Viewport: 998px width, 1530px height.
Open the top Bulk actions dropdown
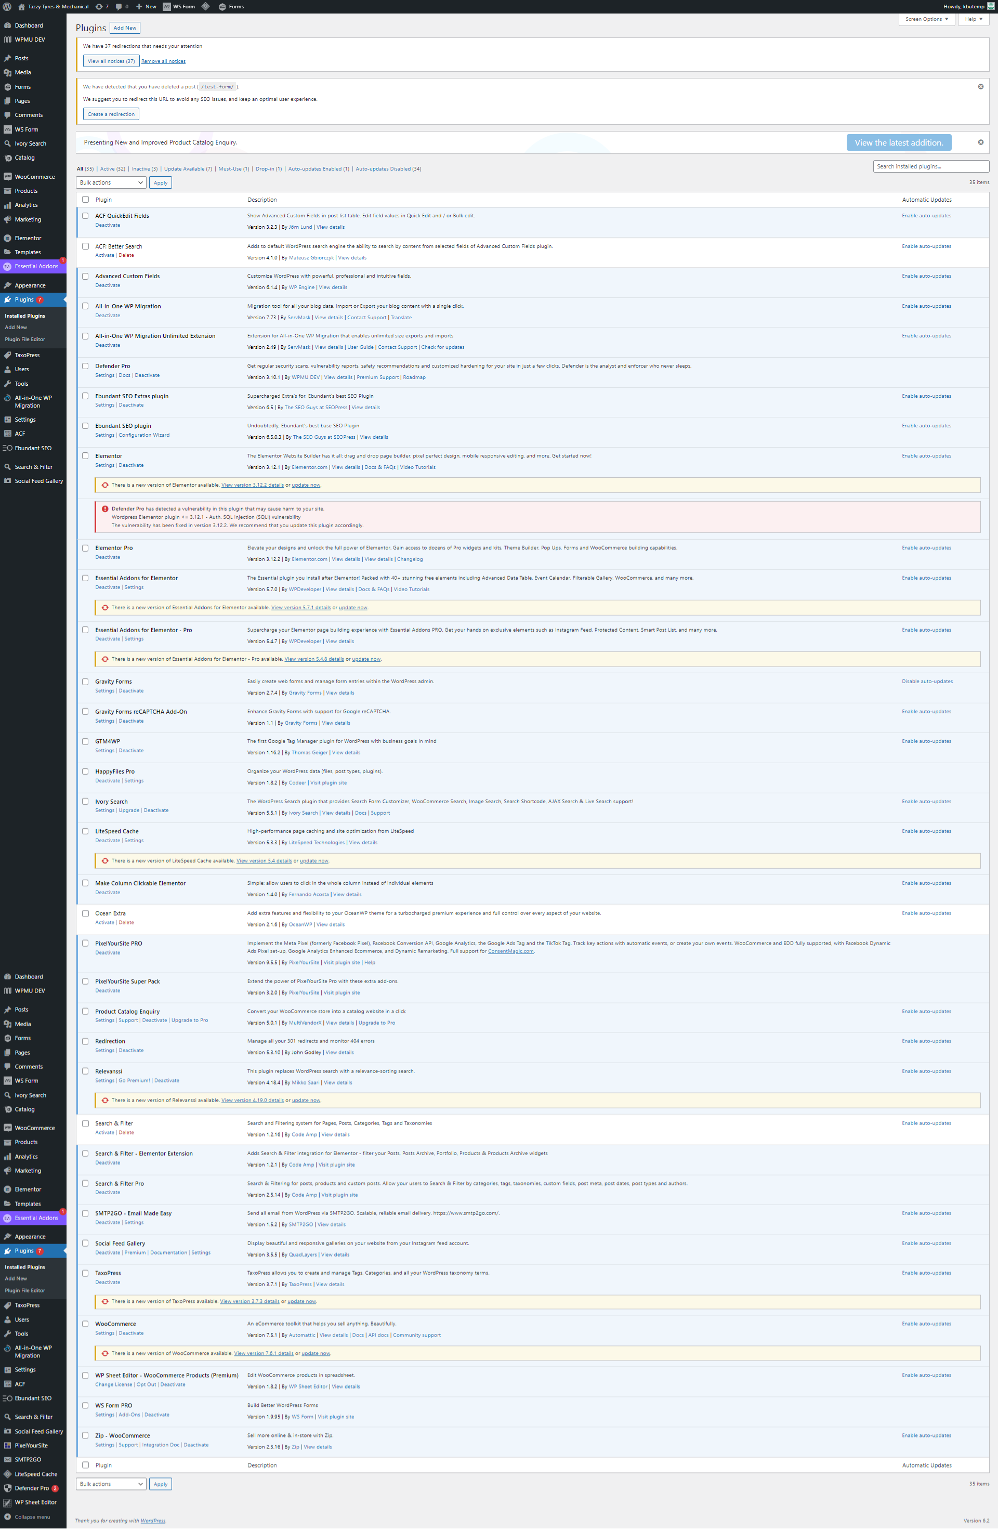tap(111, 182)
